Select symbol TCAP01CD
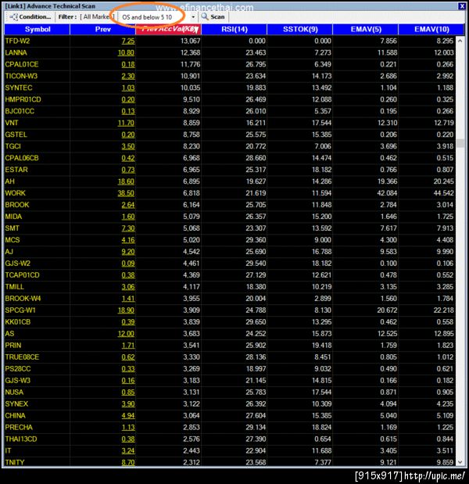The height and width of the screenshot is (484, 469). 22,275
